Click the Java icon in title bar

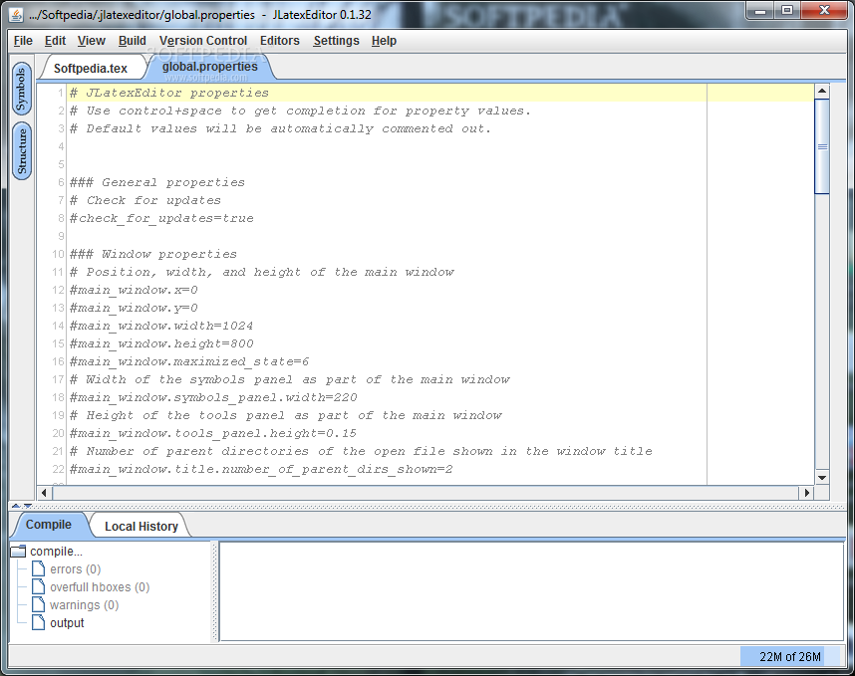click(x=16, y=15)
